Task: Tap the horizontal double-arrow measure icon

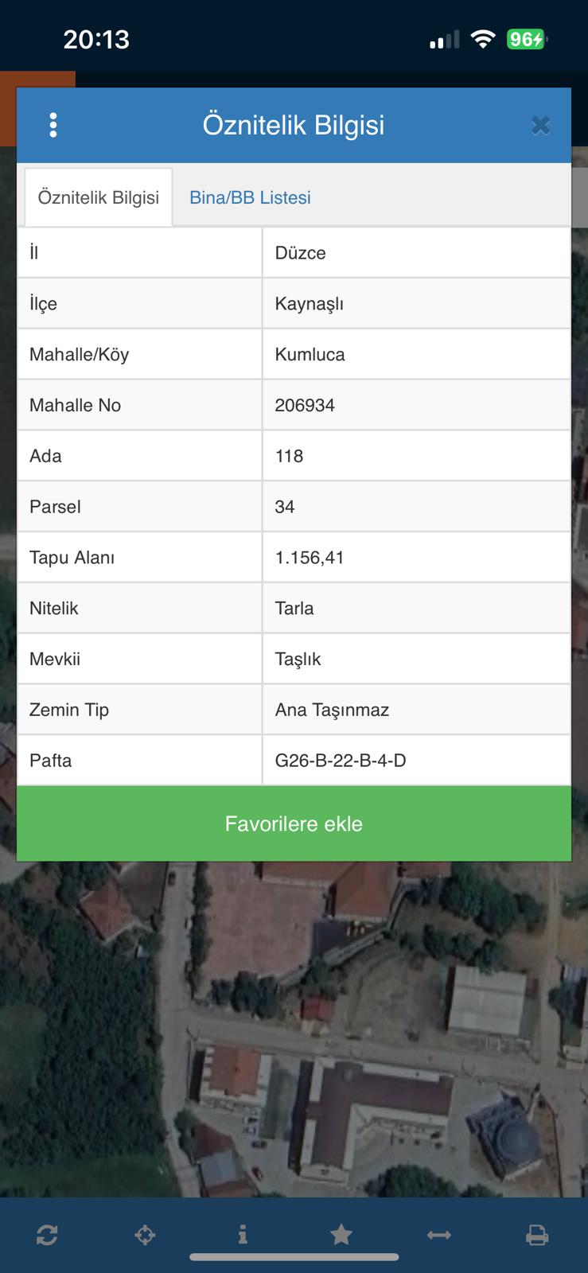Action: tap(439, 1235)
